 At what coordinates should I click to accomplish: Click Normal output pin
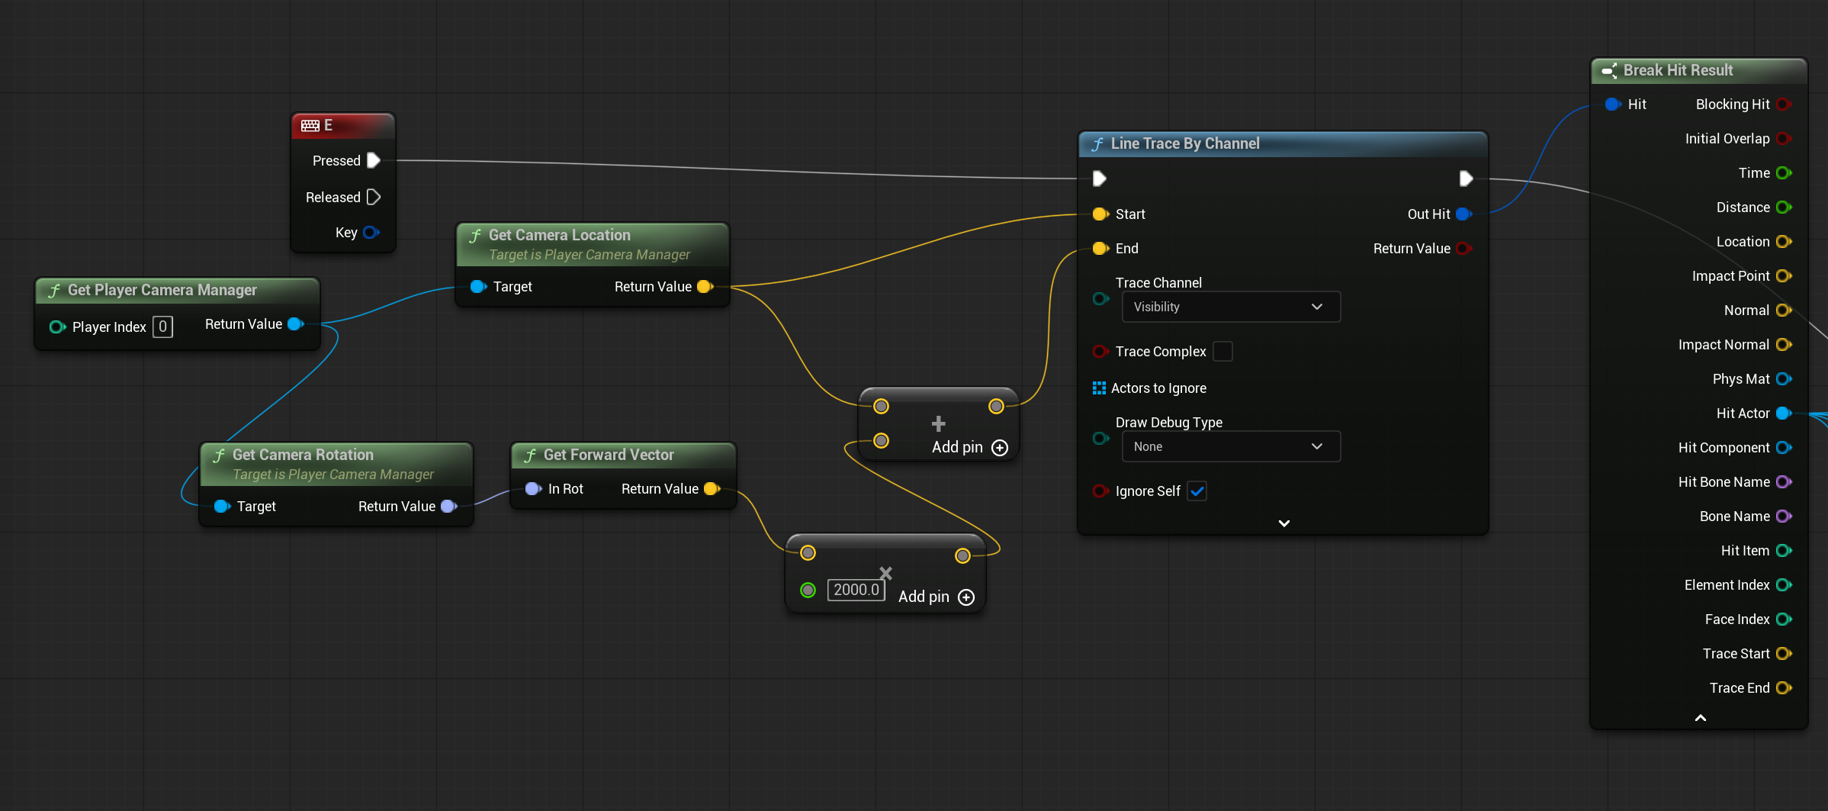pyautogui.click(x=1784, y=310)
